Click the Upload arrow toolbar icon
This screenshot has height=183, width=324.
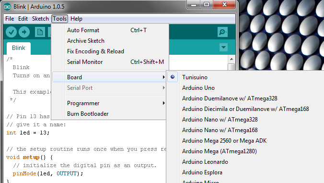point(24,32)
